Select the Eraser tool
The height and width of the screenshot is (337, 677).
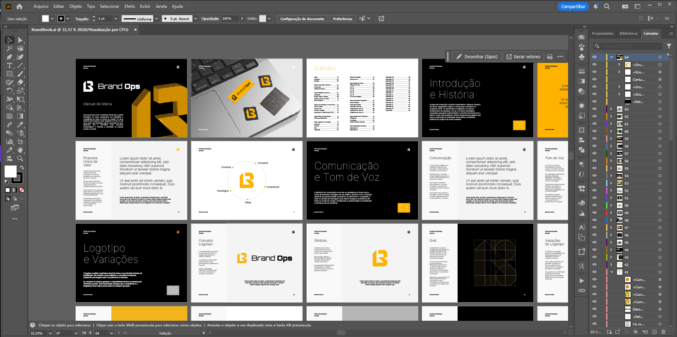[21, 83]
